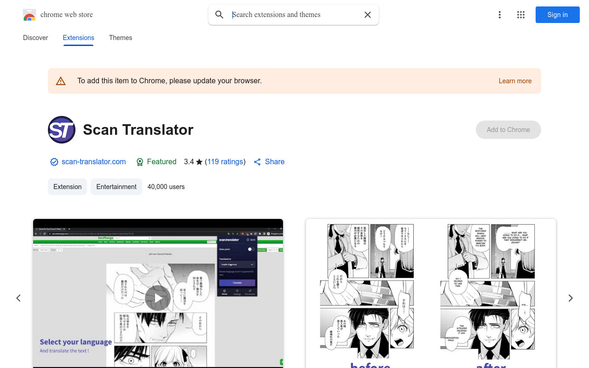Click the update browser banner message
The height and width of the screenshot is (368, 589).
[x=169, y=81]
